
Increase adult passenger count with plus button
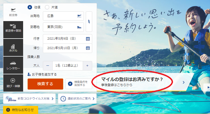87,66
